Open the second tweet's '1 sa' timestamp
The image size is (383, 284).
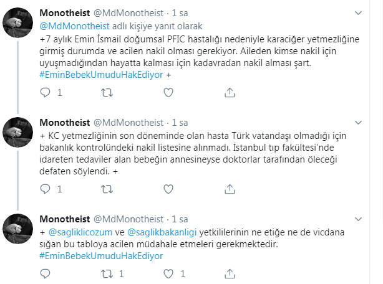180,122
